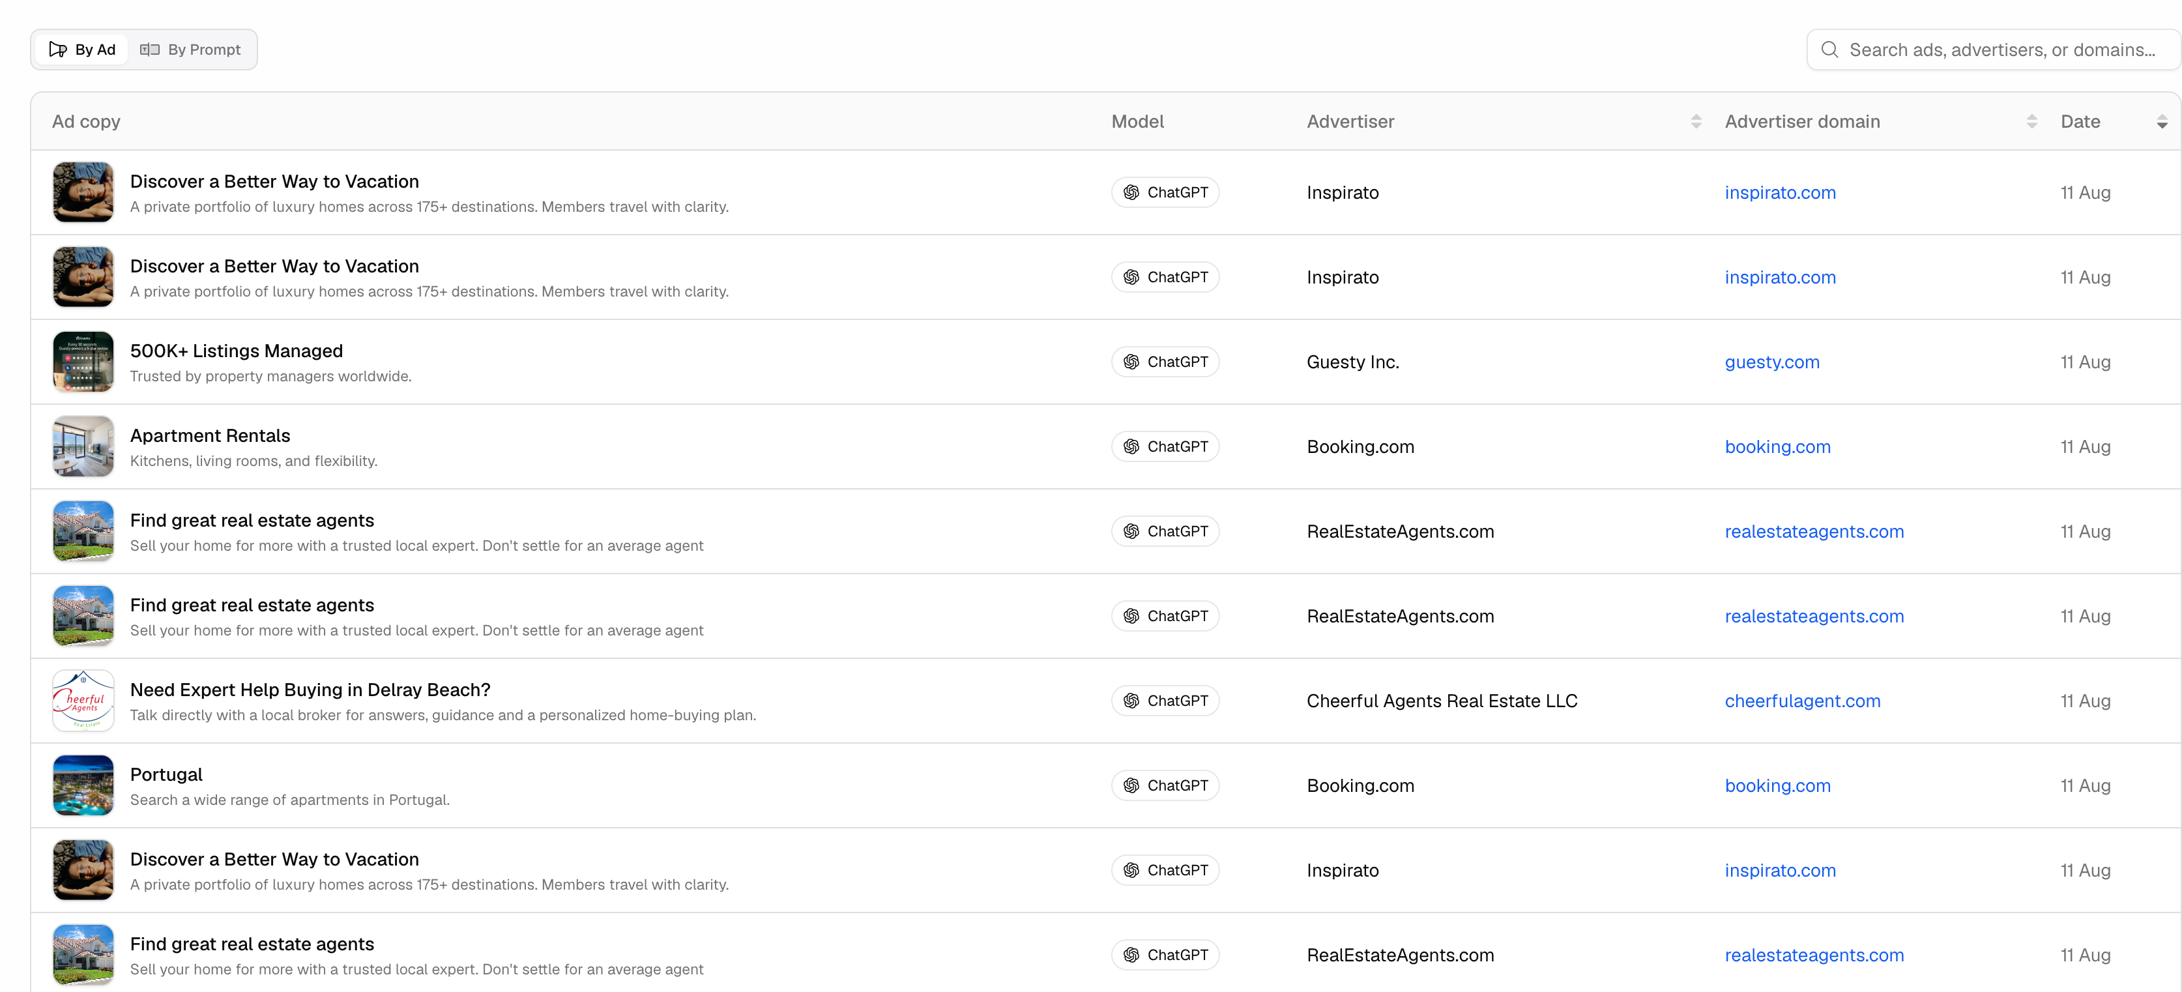The width and height of the screenshot is (2182, 992).
Task: Click the magnifying glass search icon
Action: (x=1829, y=50)
